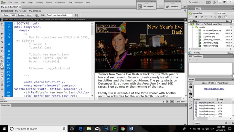Click the Refresh Site List icon in Assets
Viewport: 234px width, 132px height.
click(226, 123)
